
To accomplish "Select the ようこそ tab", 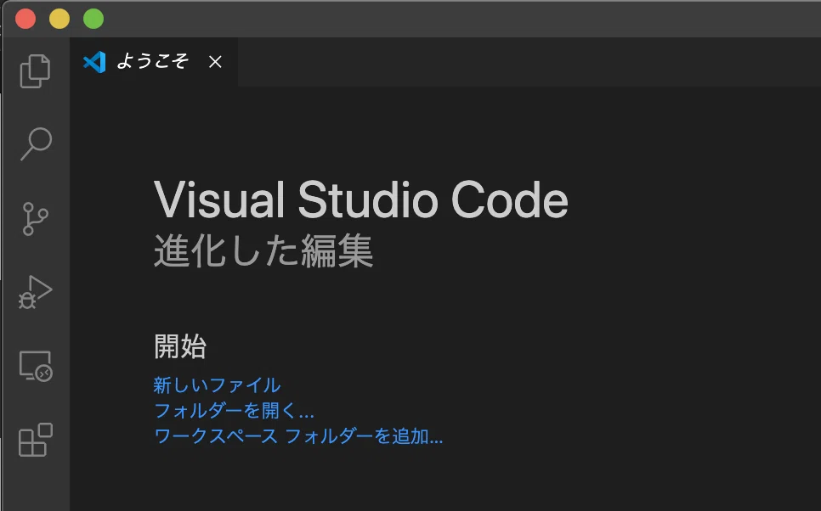I will [x=153, y=62].
